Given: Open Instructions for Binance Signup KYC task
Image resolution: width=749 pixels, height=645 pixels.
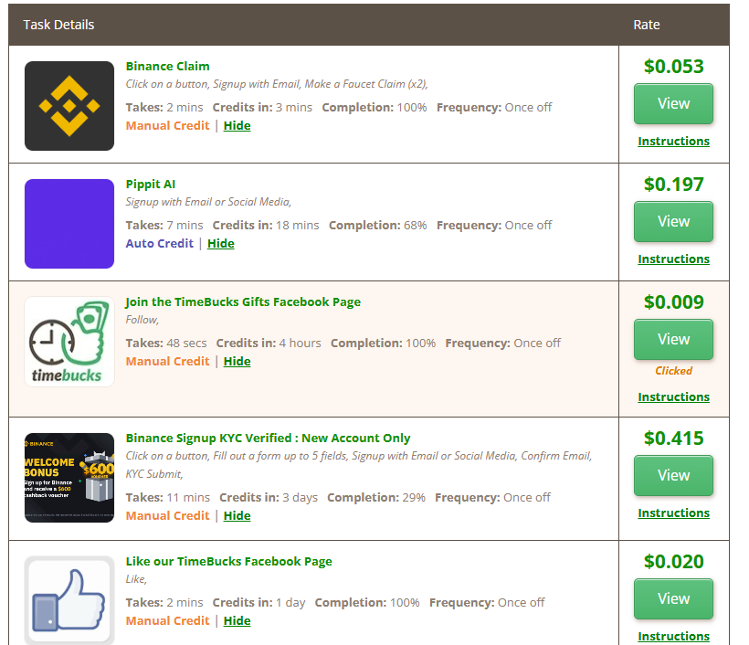Looking at the screenshot, I should pos(673,513).
